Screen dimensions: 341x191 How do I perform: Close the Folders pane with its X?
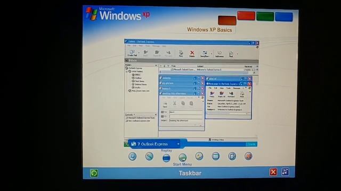(156, 65)
